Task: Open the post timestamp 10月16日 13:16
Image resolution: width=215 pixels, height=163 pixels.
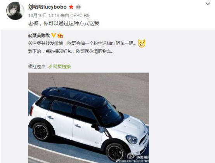Action: [x=43, y=16]
